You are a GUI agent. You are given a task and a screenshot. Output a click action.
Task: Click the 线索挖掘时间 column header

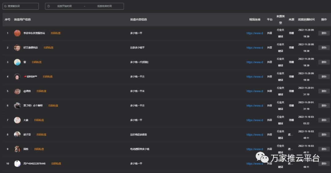coord(306,20)
